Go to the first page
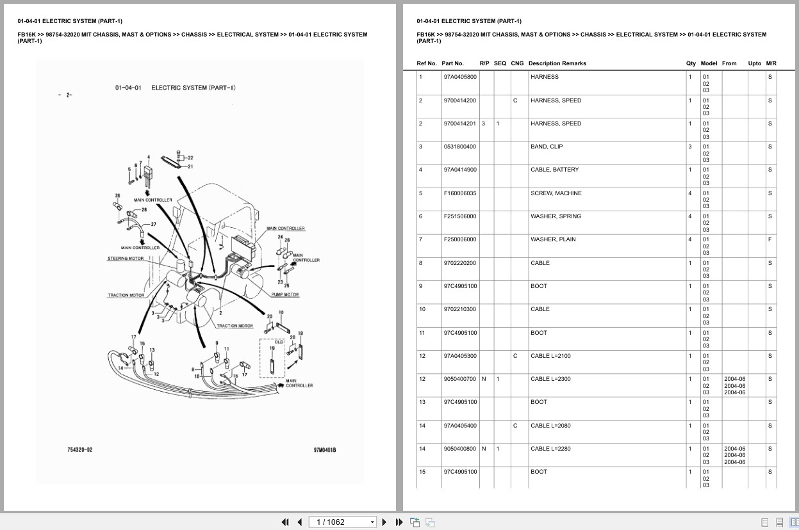Viewport: 799px width, 530px height. tap(285, 522)
